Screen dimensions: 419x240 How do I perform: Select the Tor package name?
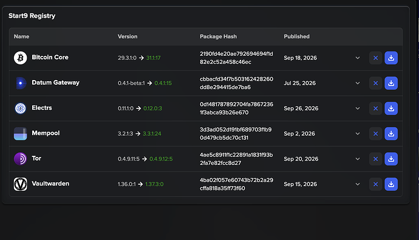pyautogui.click(x=36, y=158)
